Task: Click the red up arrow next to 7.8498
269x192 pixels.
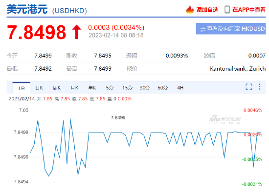Action: (76, 32)
